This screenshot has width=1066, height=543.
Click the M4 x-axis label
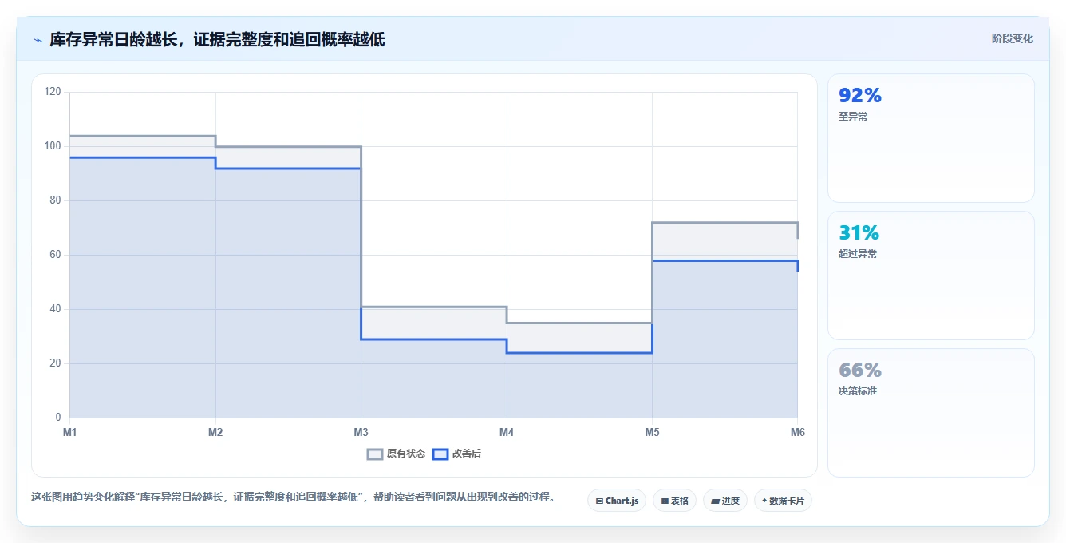(507, 432)
